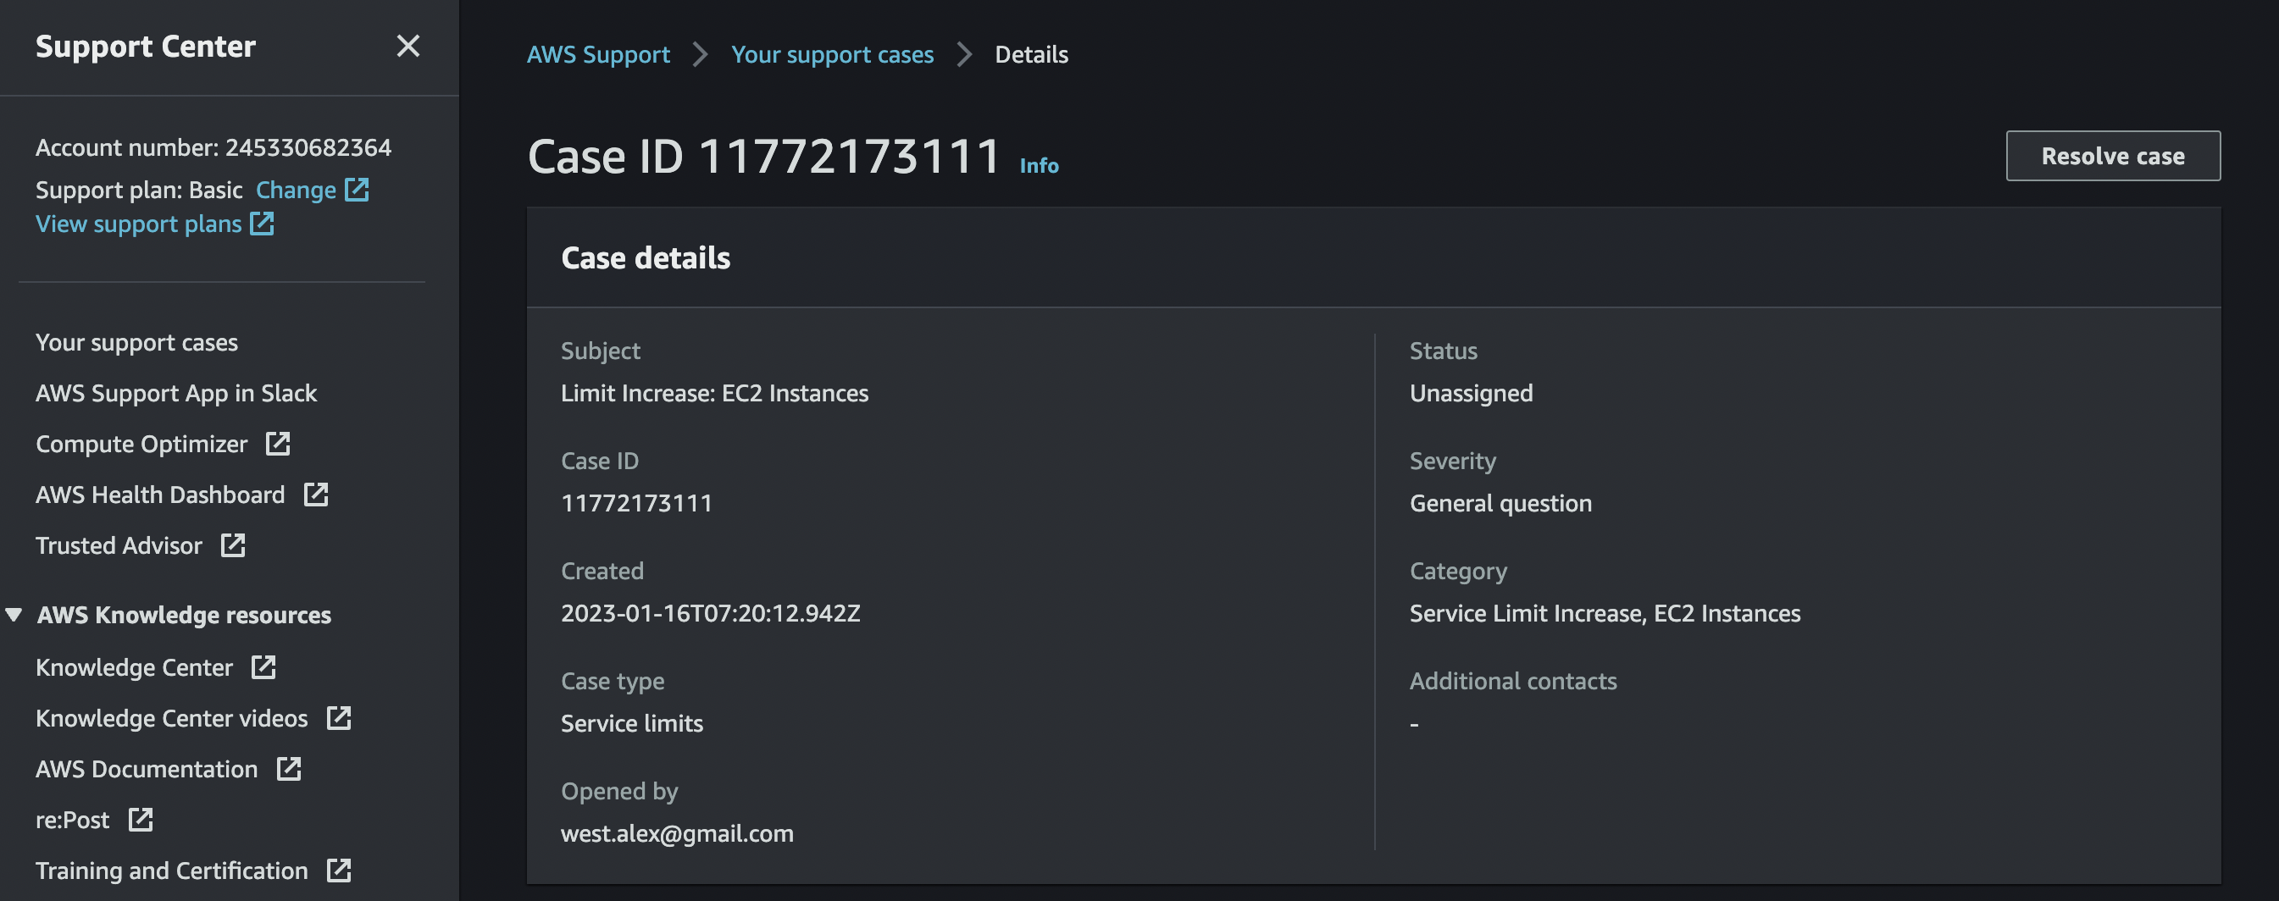Open Knowledge Center videos external link icon
2279x901 pixels.
point(339,719)
